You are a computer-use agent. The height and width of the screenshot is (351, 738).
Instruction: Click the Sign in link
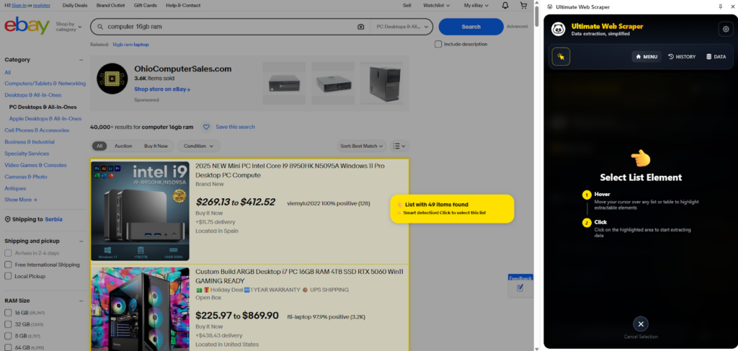point(19,5)
